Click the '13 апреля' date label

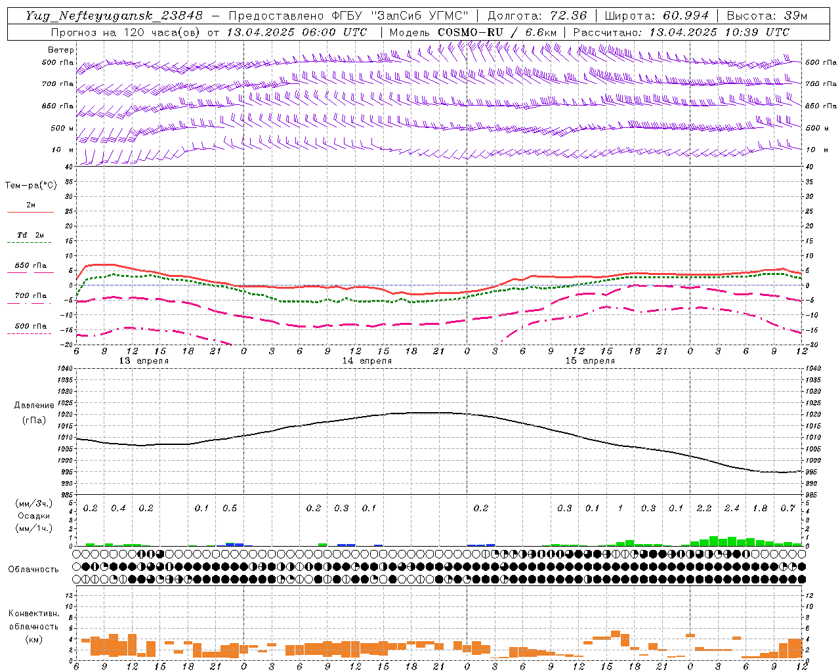coord(144,361)
